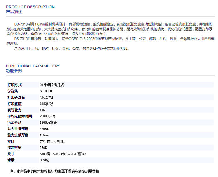Select the 复写能力 row label
Viewport: 218px width, 177px height.
click(x=15, y=110)
